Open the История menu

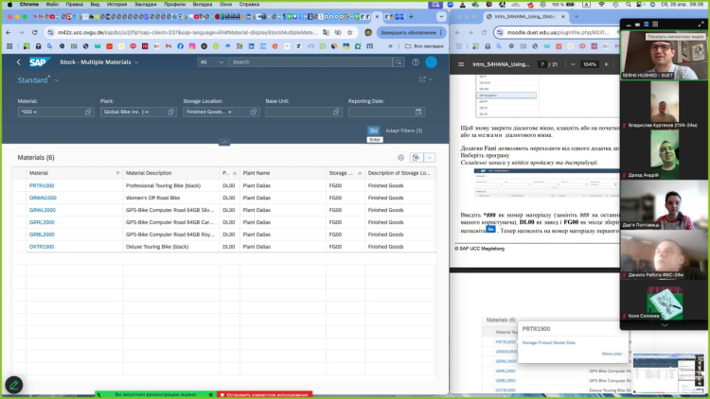[116, 5]
